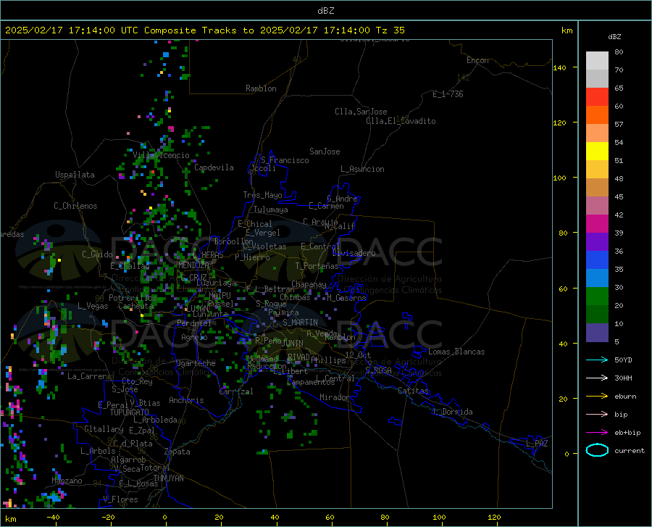Image resolution: width=652 pixels, height=527 pixels.
Task: Click the Carrizal map label
Action: pyautogui.click(x=236, y=391)
